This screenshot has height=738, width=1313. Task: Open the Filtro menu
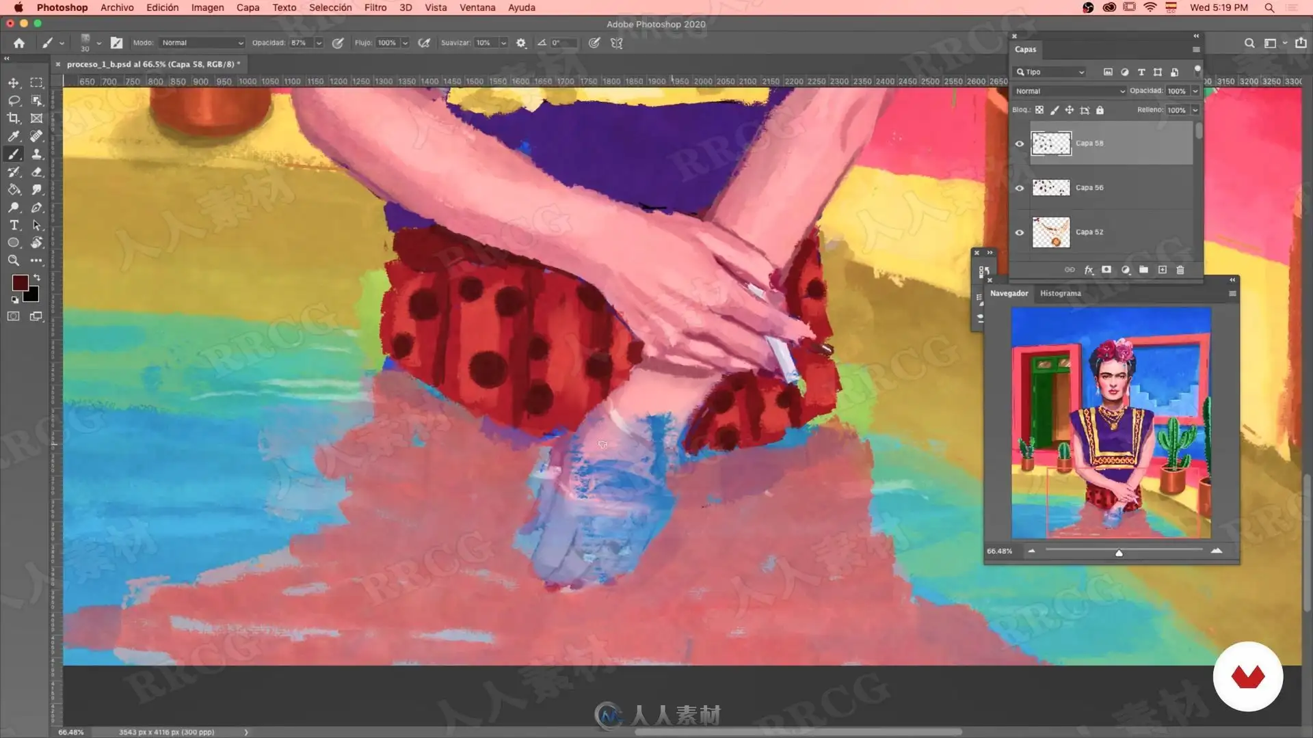click(x=375, y=8)
